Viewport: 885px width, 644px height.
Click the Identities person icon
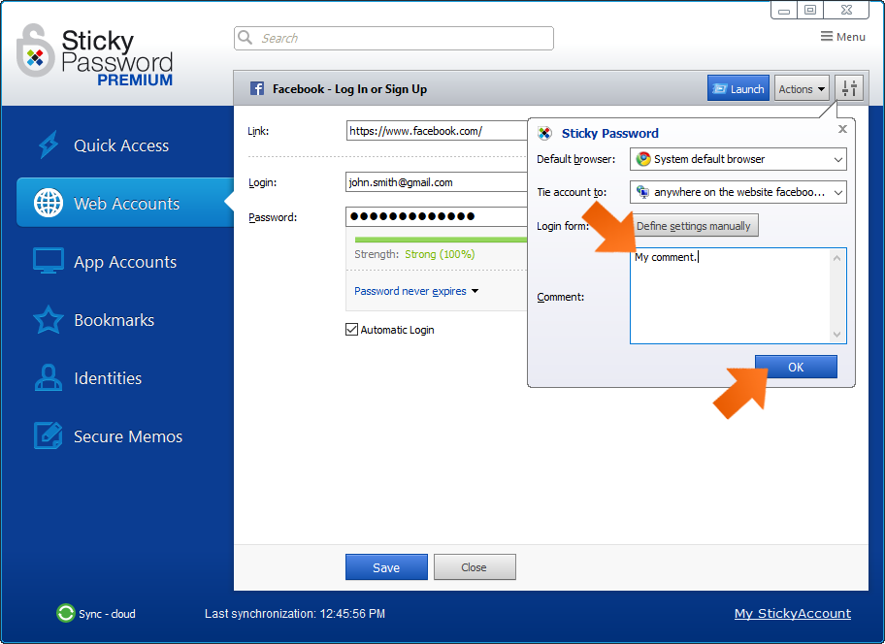pyautogui.click(x=49, y=378)
